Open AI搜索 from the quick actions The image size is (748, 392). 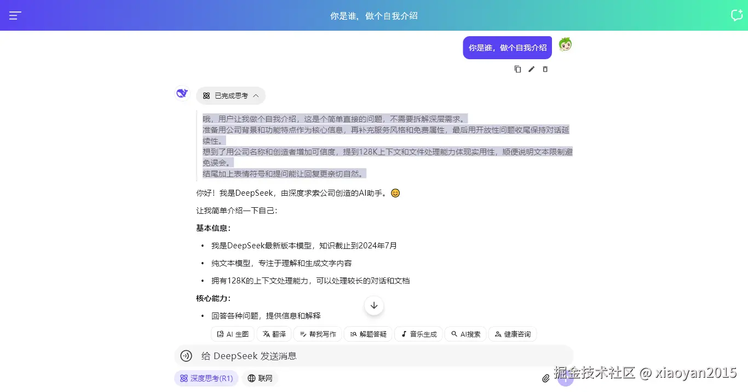(465, 334)
